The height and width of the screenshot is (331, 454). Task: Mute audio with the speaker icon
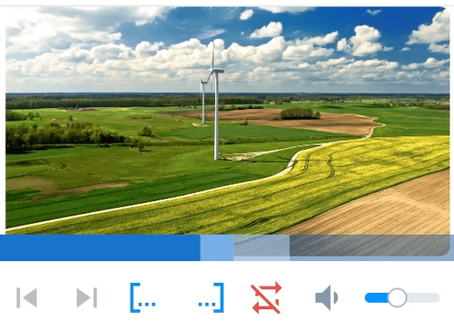tap(327, 297)
